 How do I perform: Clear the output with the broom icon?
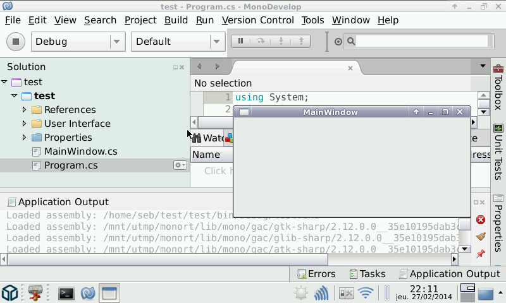[481, 237]
